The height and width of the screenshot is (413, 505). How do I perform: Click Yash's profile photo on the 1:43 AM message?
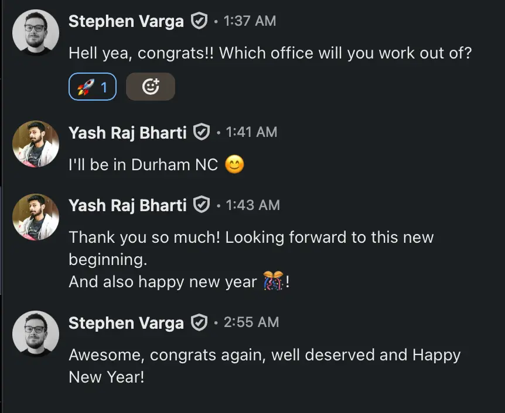point(36,217)
